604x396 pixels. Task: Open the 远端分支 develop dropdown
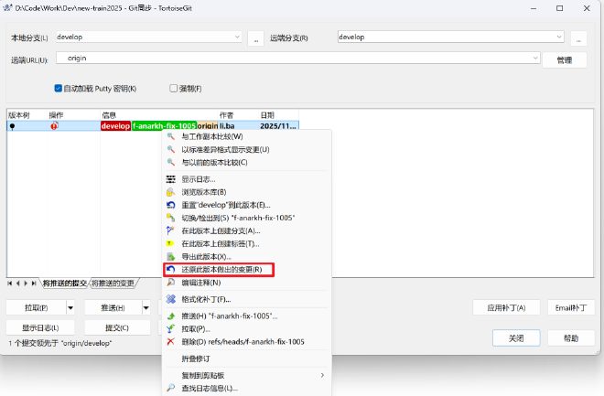tap(558, 37)
